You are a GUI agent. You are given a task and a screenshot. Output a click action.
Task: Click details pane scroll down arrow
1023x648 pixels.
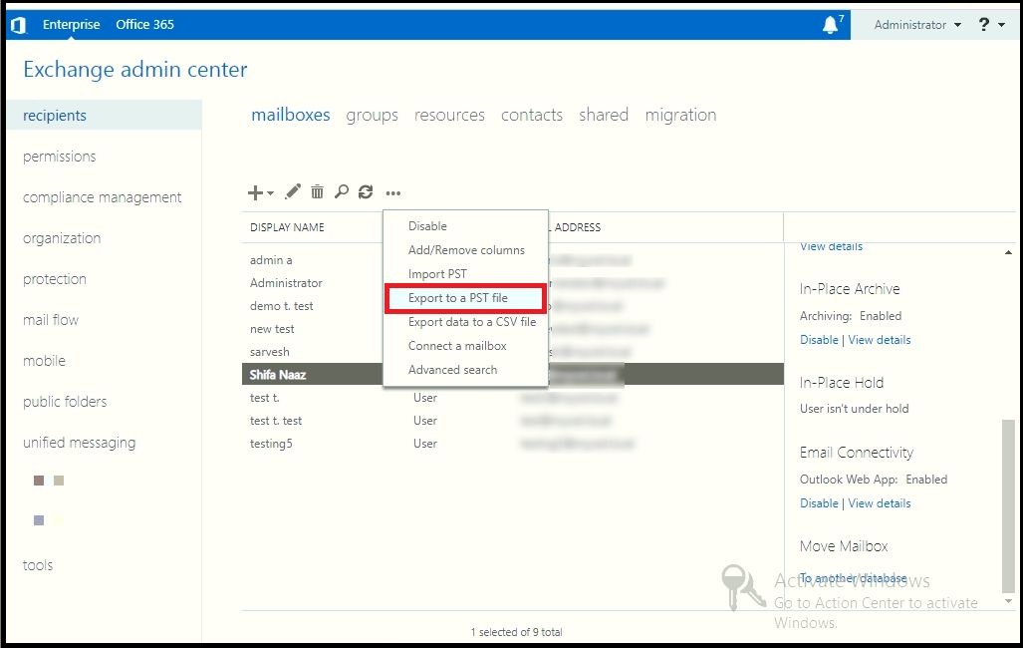[1009, 601]
